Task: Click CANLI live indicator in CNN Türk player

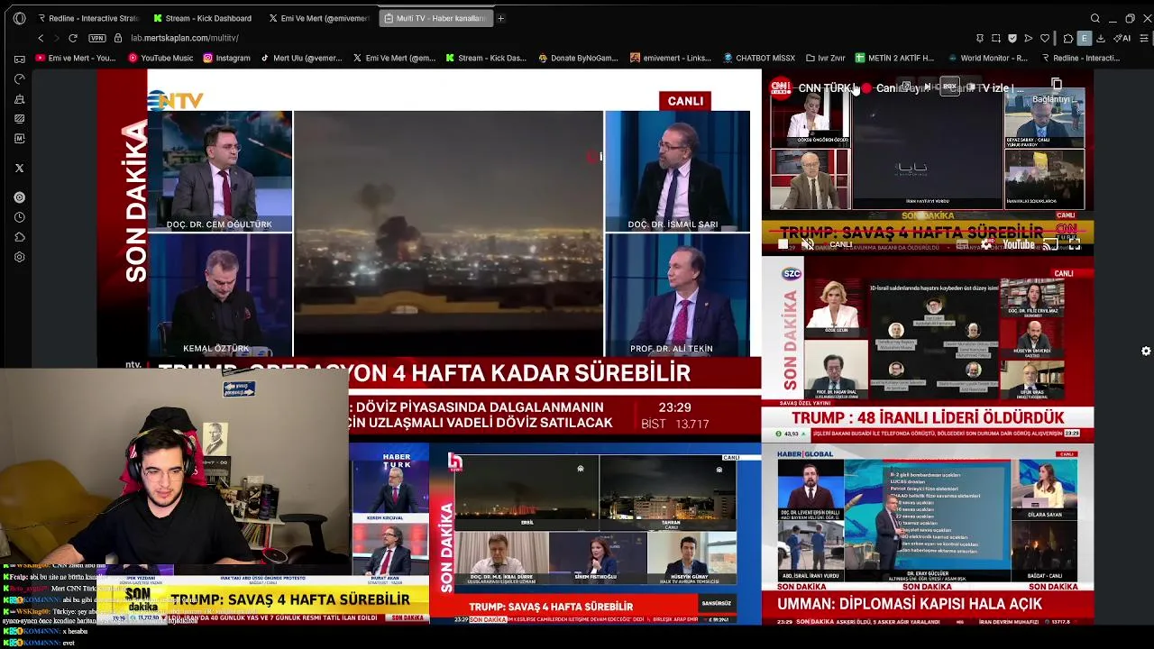Action: tap(838, 244)
